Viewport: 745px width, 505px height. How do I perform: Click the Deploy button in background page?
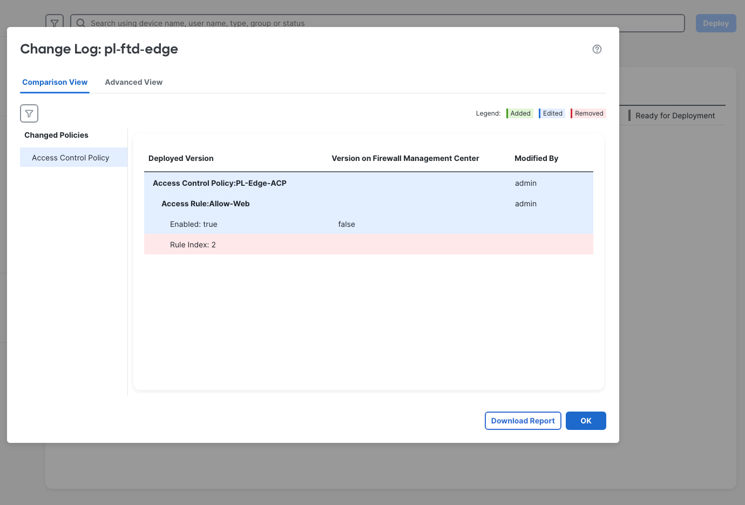click(x=716, y=23)
